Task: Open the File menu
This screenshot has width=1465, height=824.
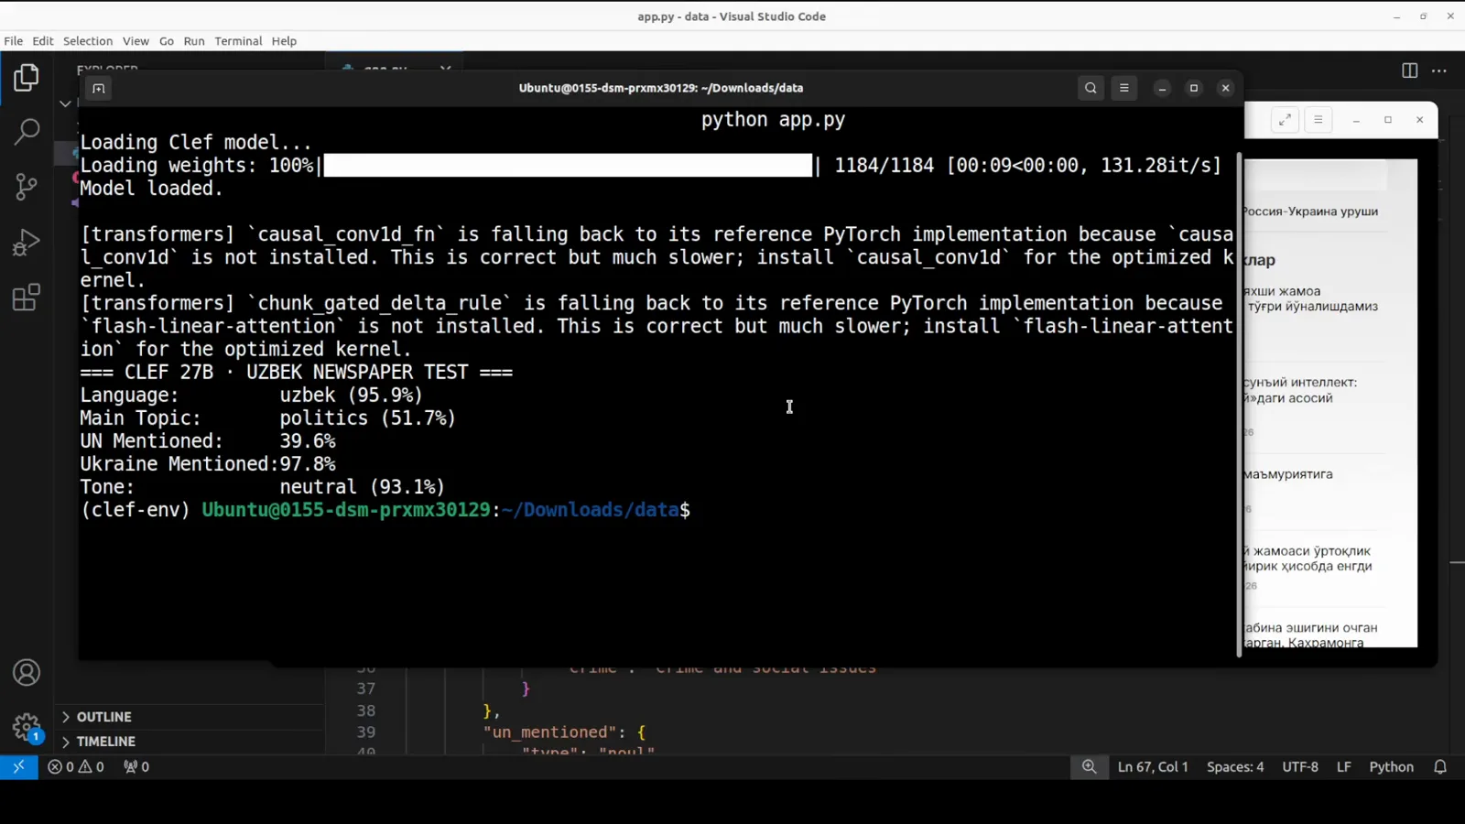Action: pyautogui.click(x=14, y=41)
